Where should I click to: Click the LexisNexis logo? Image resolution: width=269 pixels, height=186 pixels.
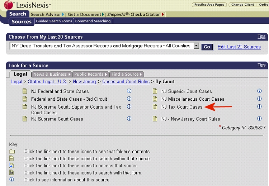click(x=27, y=5)
